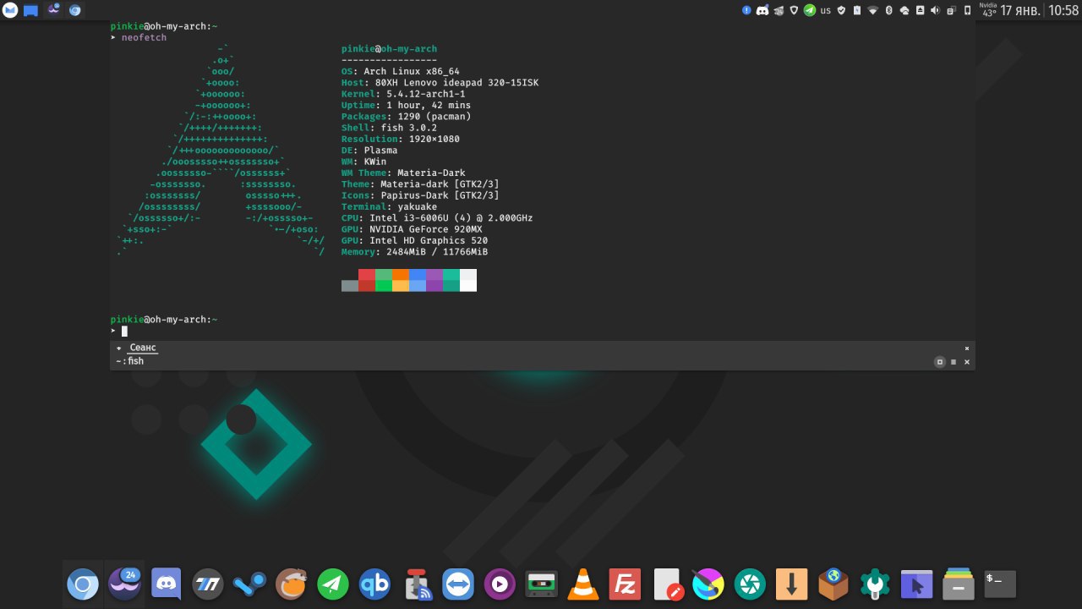Open the cassette tape app icon in the dock
Viewport: 1082px width, 609px height.
coord(542,584)
